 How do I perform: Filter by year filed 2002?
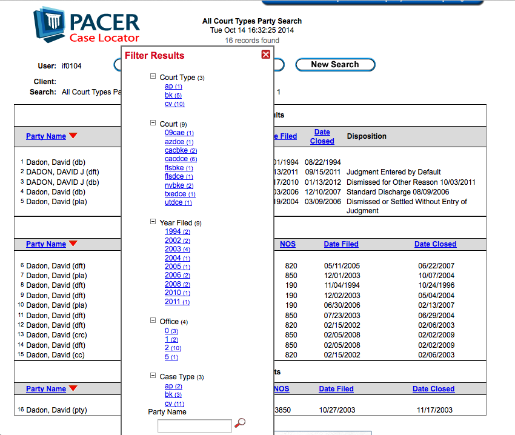[178, 241]
